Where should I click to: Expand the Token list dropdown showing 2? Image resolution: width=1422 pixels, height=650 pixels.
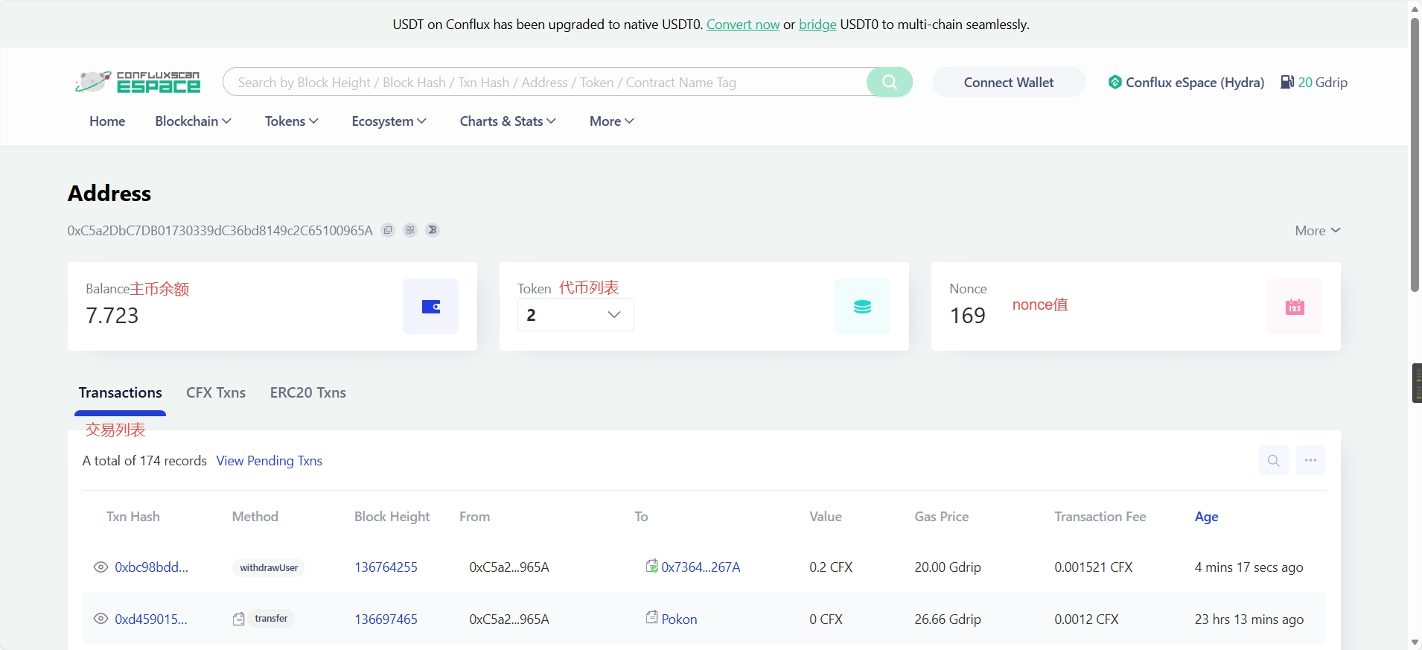[x=576, y=315]
